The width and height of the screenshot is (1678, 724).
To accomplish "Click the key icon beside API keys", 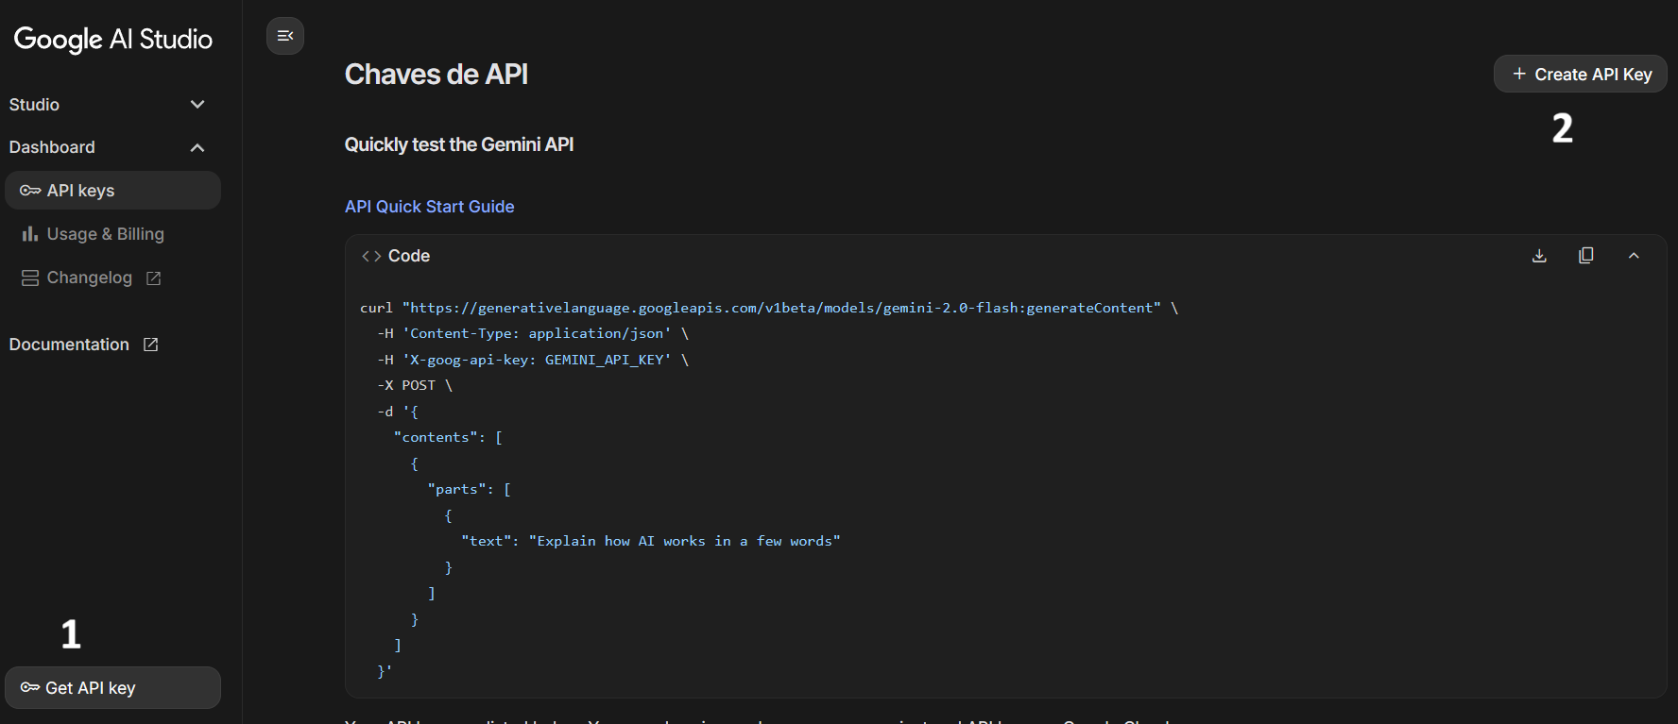I will (x=30, y=191).
